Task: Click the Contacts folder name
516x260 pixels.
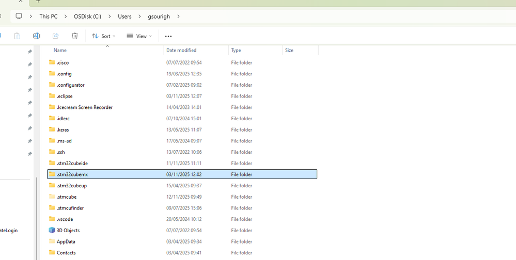Action: click(x=66, y=252)
